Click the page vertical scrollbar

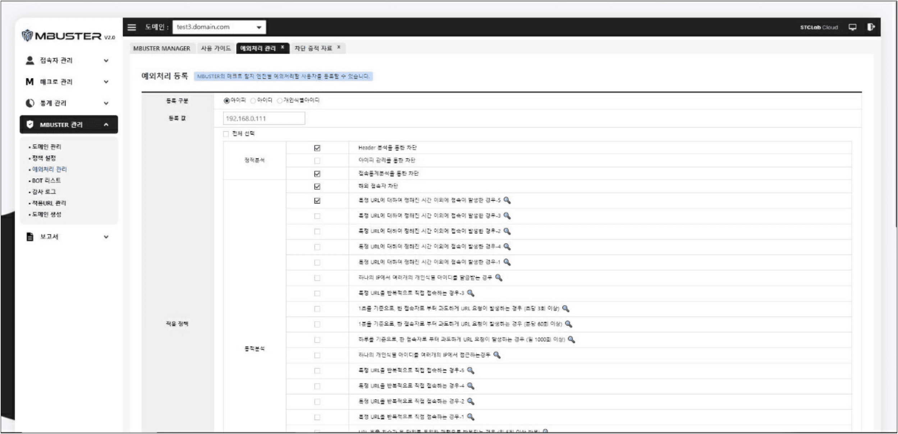tap(895, 115)
